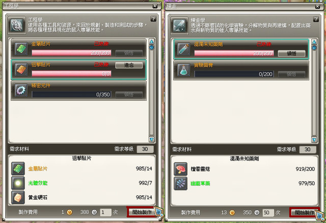Click the engineering craft count input field
The image size is (326, 223).
105,212
